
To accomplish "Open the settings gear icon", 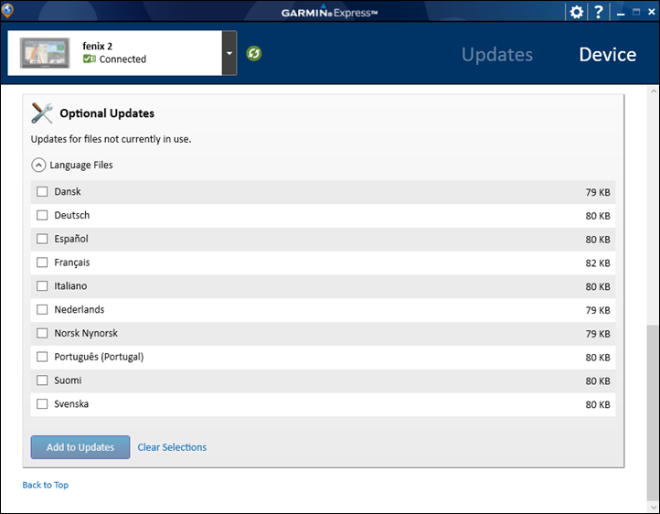I will tap(576, 12).
